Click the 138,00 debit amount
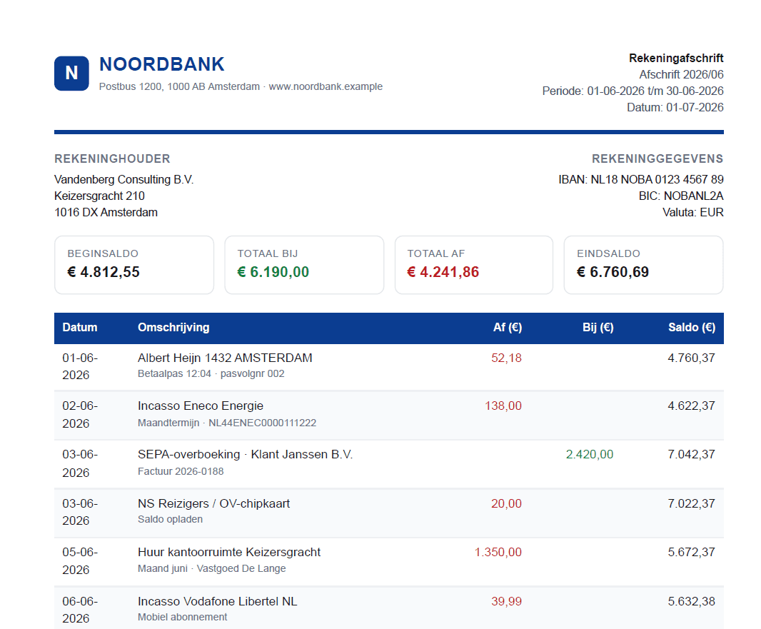 click(503, 406)
